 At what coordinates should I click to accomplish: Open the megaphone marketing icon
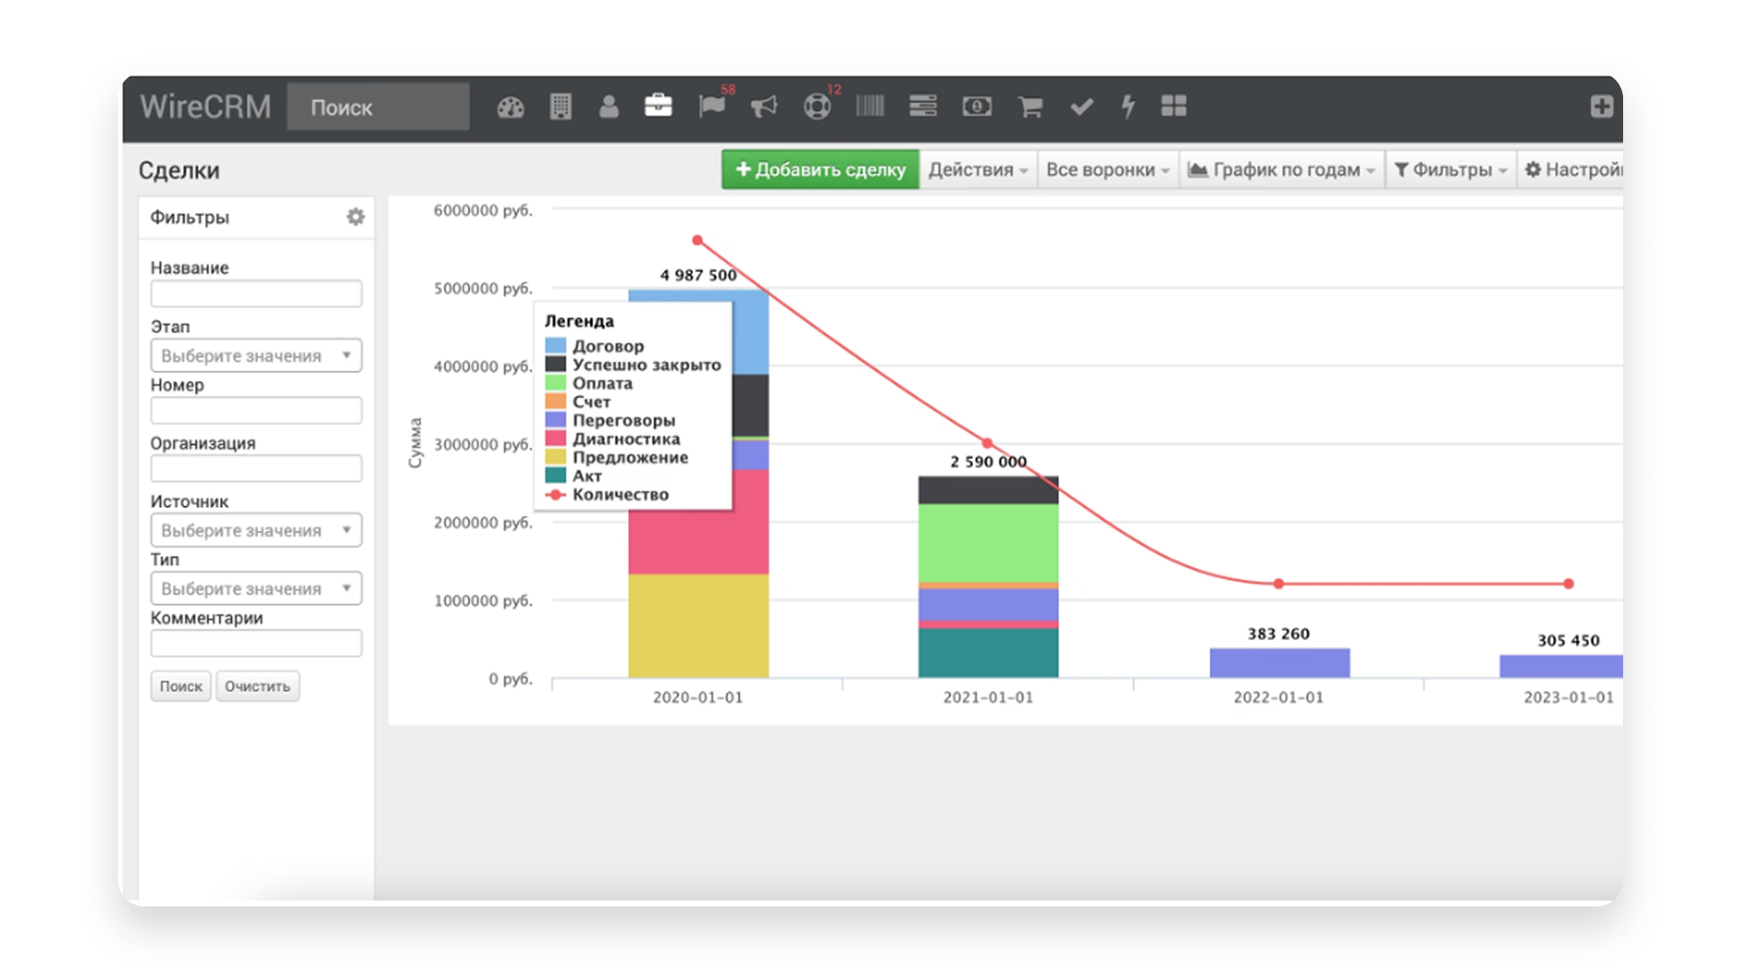click(x=764, y=107)
